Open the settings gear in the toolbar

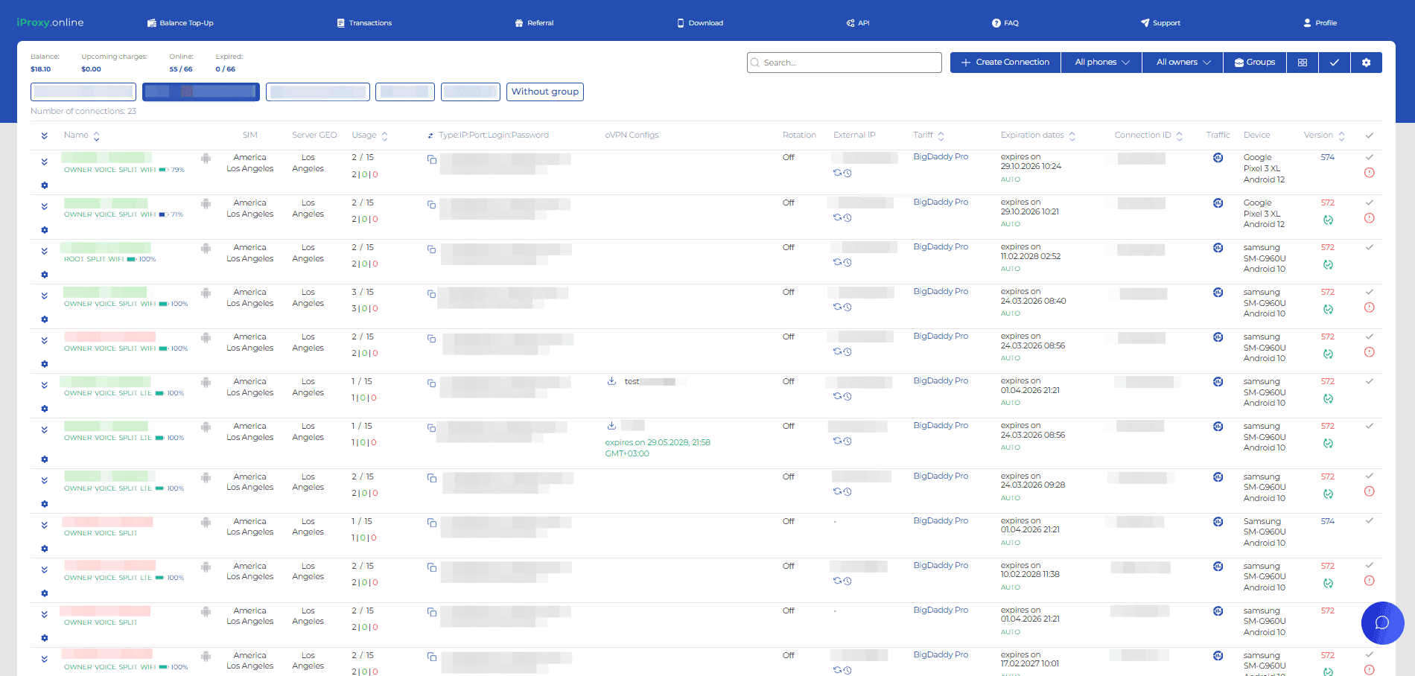1366,63
